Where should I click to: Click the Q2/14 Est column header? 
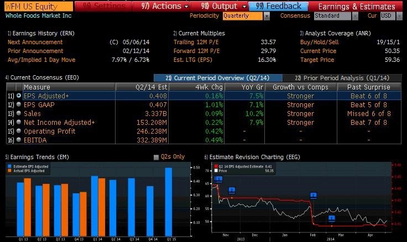point(142,87)
